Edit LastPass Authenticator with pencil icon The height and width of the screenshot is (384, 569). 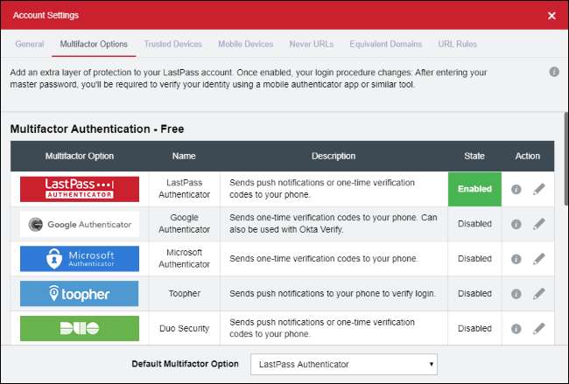539,189
